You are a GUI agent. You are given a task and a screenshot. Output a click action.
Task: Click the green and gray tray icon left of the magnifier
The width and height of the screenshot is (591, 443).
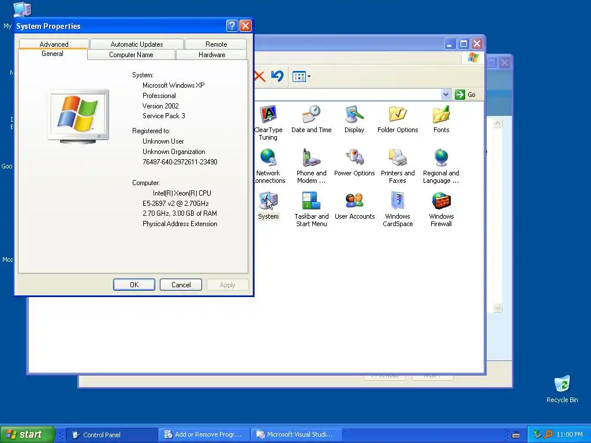click(x=537, y=435)
